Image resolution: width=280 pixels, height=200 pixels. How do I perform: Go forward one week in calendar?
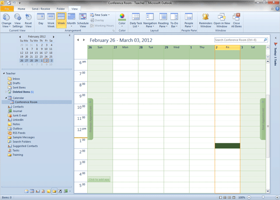(x=84, y=40)
